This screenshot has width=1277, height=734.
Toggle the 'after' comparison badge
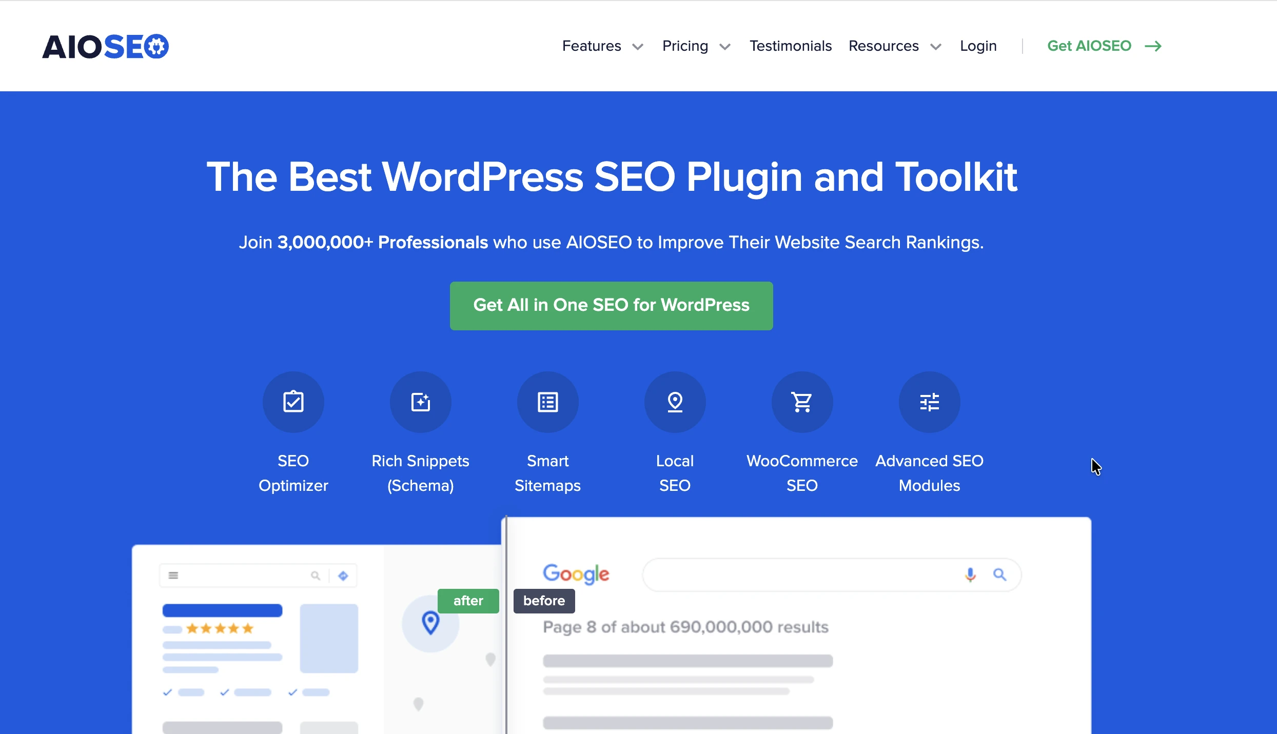point(468,601)
